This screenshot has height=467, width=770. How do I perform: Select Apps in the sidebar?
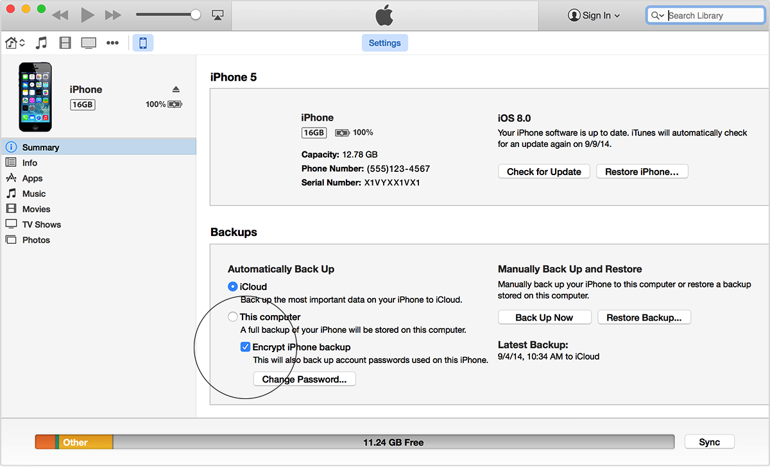98,178
